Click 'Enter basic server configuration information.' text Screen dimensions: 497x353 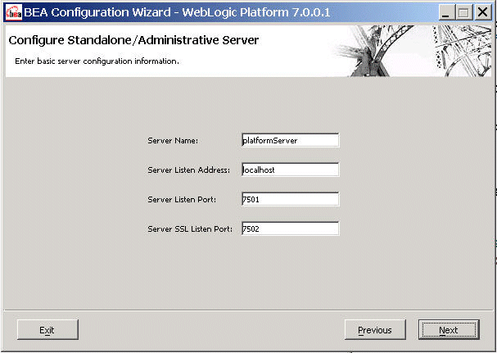point(97,61)
